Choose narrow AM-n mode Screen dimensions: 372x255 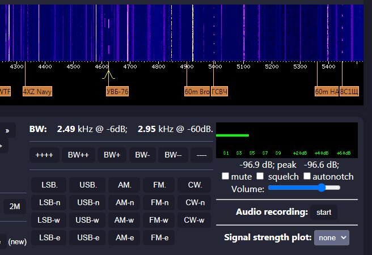pyautogui.click(x=124, y=203)
